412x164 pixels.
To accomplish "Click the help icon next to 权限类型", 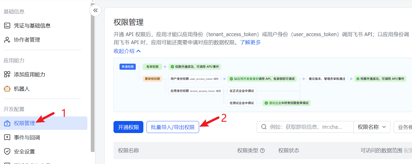I will point(262,151).
